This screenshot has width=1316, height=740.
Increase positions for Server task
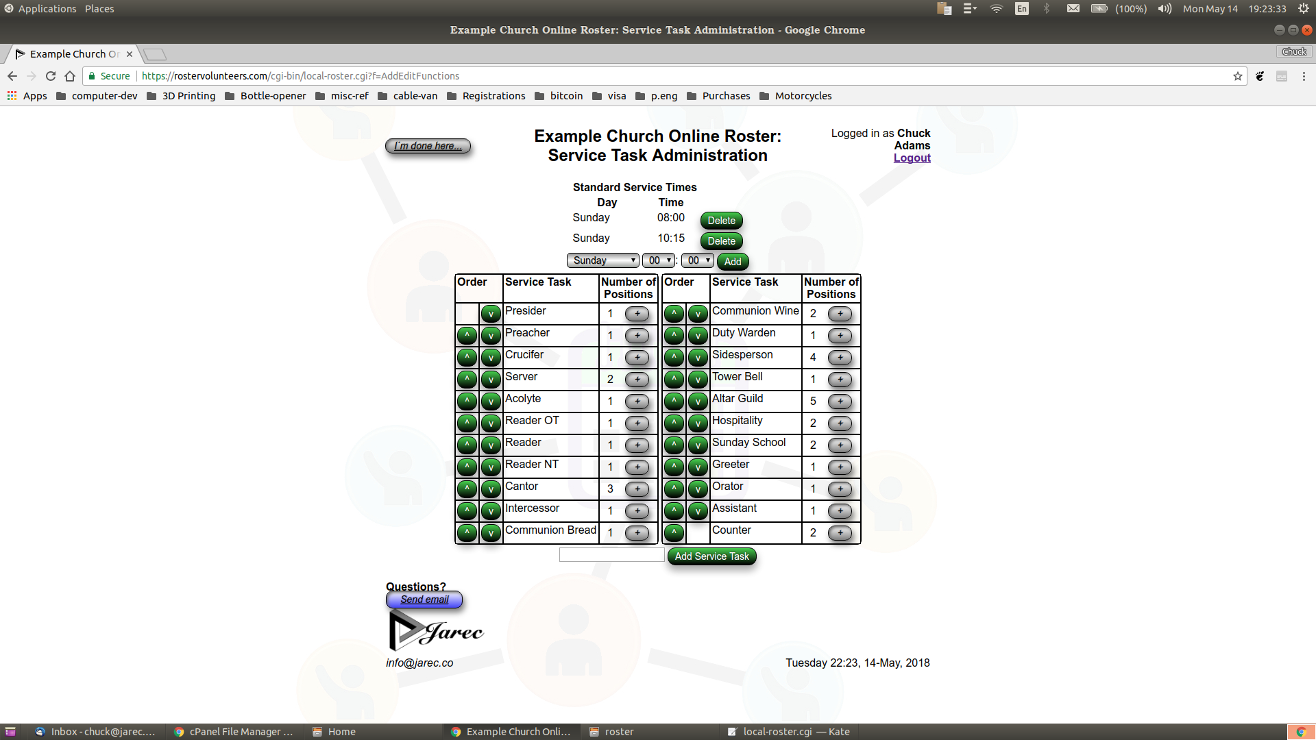(x=637, y=380)
